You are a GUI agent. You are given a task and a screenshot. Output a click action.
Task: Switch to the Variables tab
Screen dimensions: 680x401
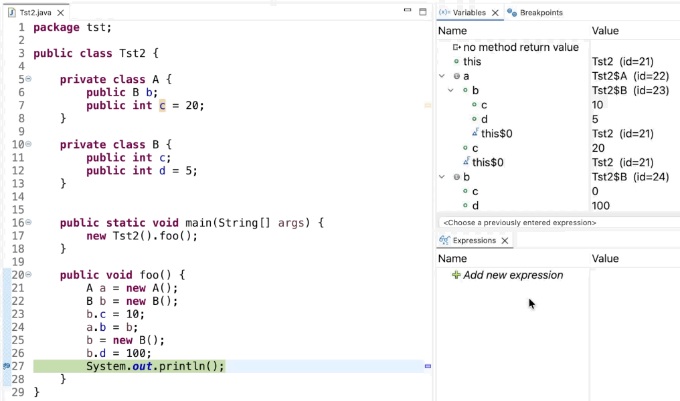(469, 13)
